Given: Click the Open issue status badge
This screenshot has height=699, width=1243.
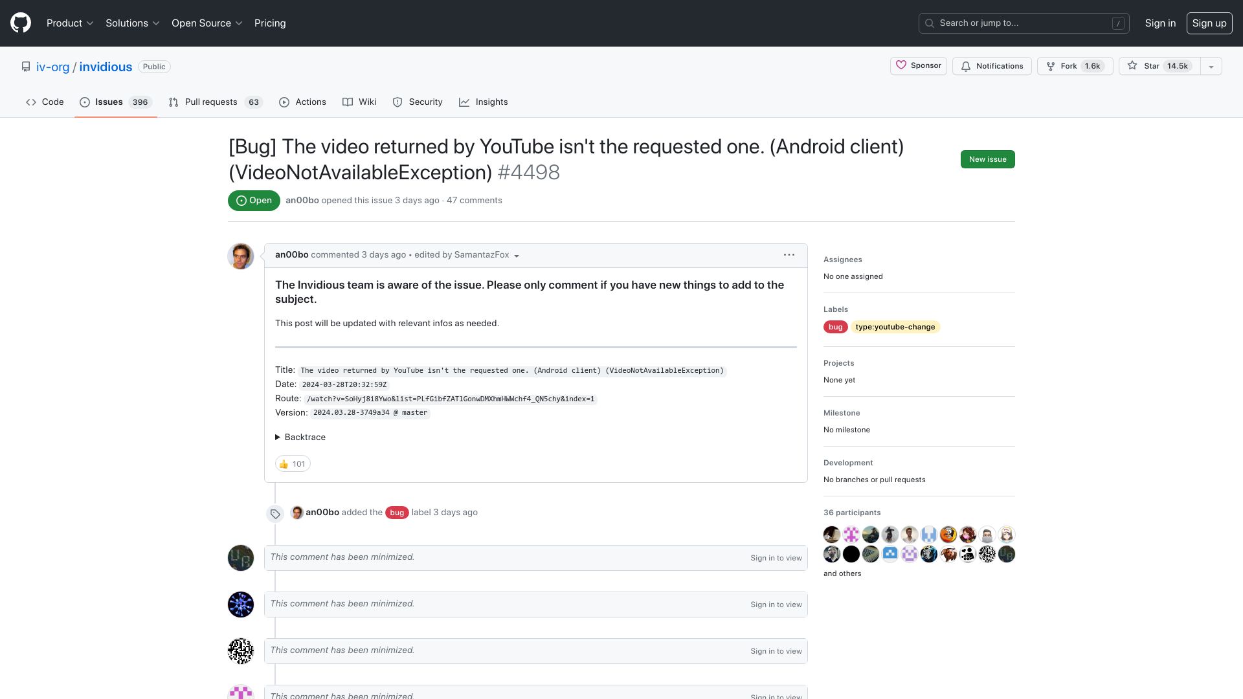Looking at the screenshot, I should pyautogui.click(x=254, y=201).
